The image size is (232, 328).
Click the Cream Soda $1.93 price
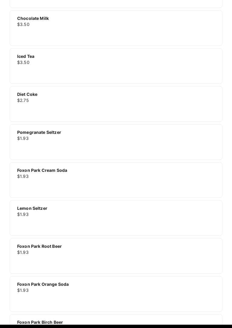[x=23, y=177]
